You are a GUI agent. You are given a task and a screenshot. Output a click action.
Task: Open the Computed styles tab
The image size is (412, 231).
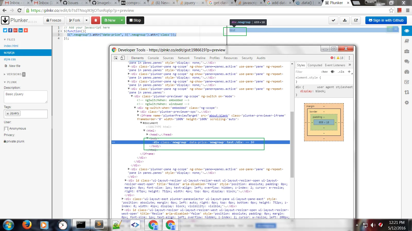(315, 65)
